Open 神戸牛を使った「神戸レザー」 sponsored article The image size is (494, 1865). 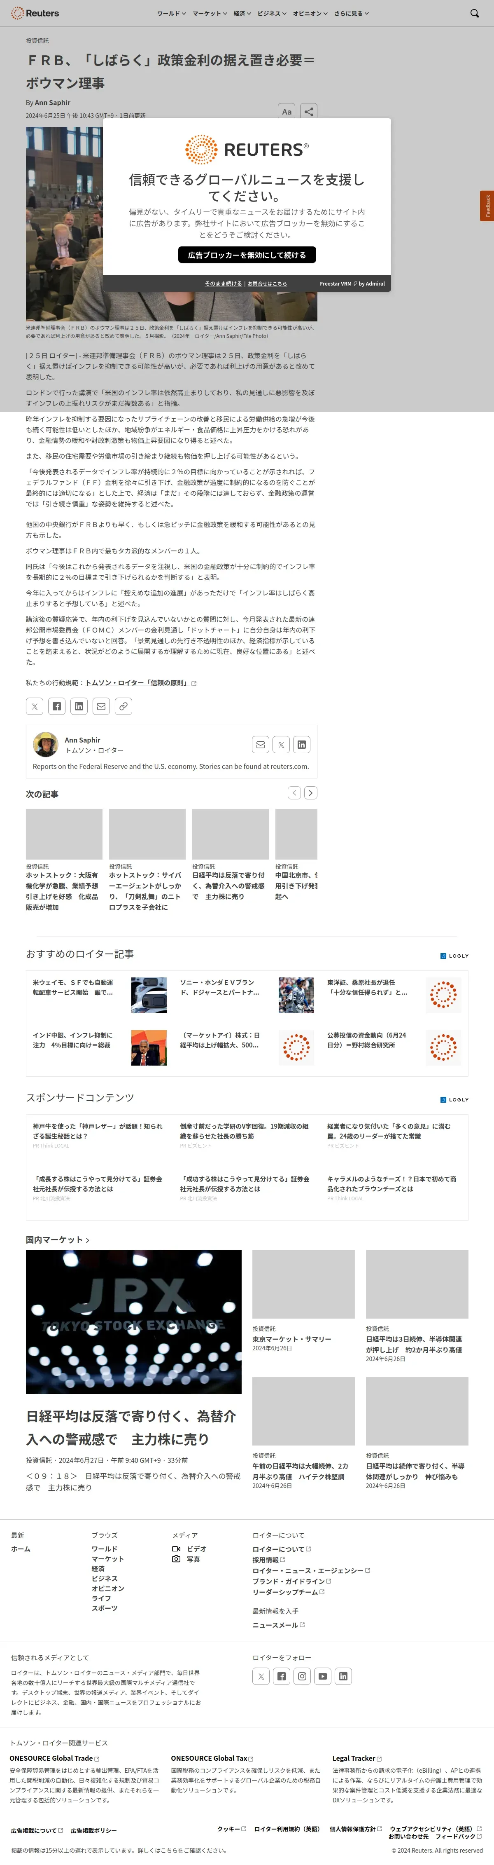98,1131
